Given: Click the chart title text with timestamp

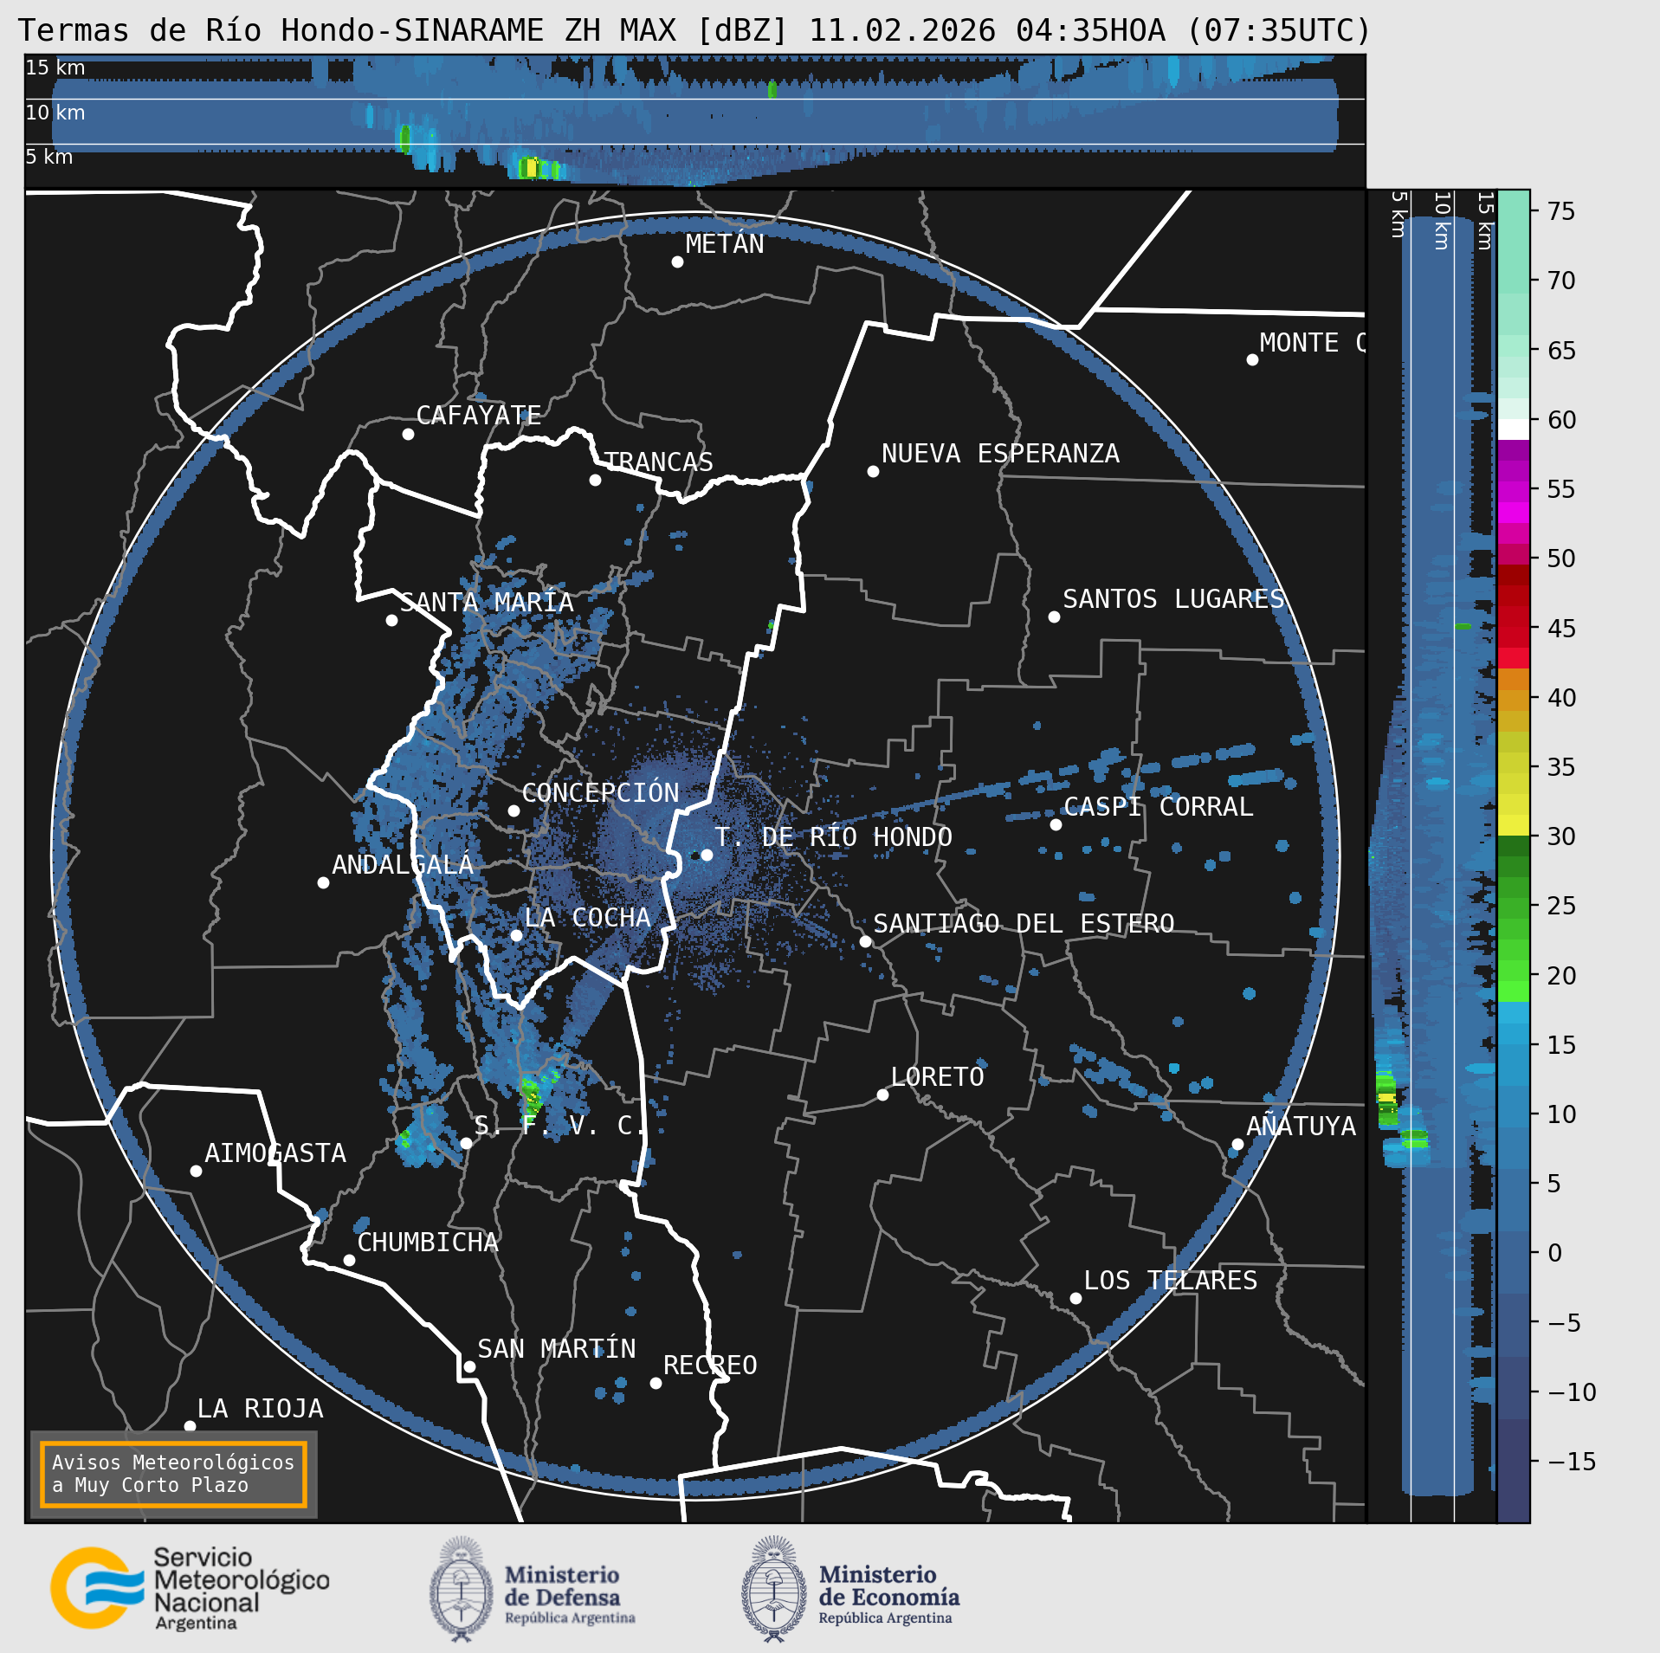Looking at the screenshot, I should pyautogui.click(x=694, y=30).
